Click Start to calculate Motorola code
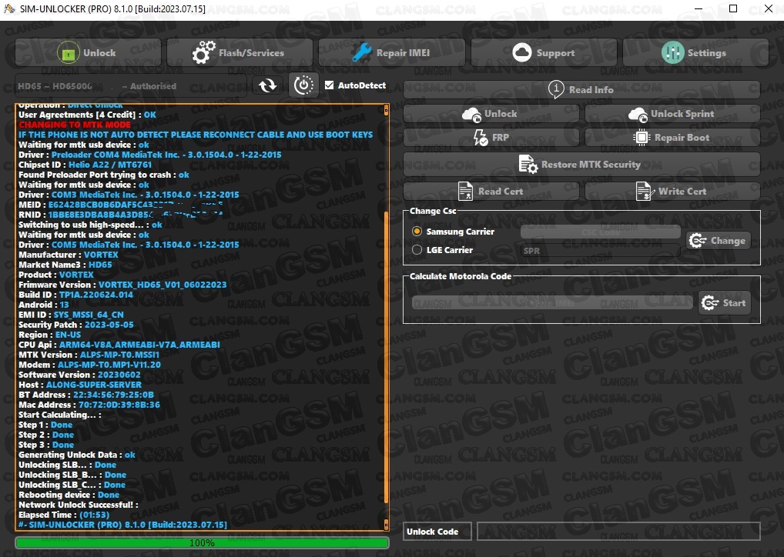The height and width of the screenshot is (557, 784). (x=724, y=302)
